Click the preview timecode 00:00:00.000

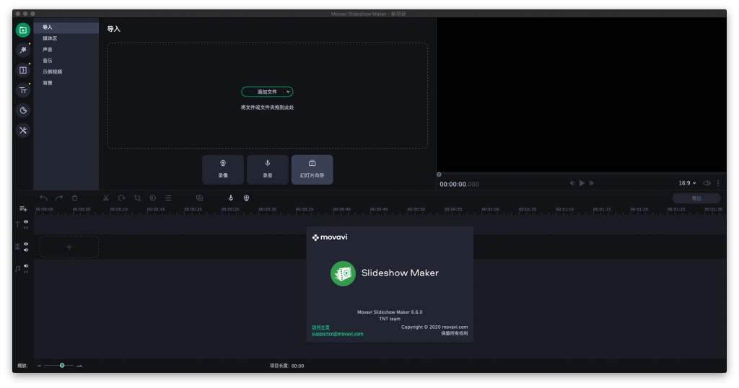pos(459,184)
